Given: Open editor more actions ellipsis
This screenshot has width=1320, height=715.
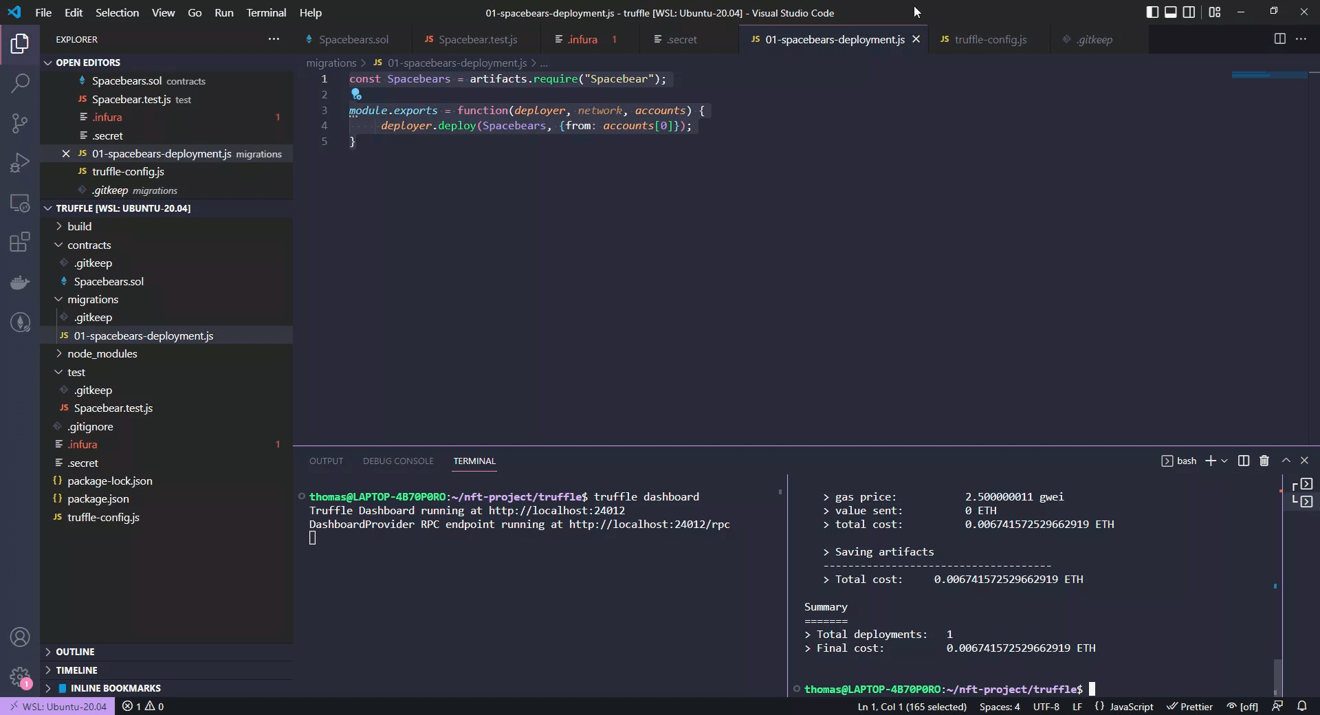Looking at the screenshot, I should coord(1301,39).
